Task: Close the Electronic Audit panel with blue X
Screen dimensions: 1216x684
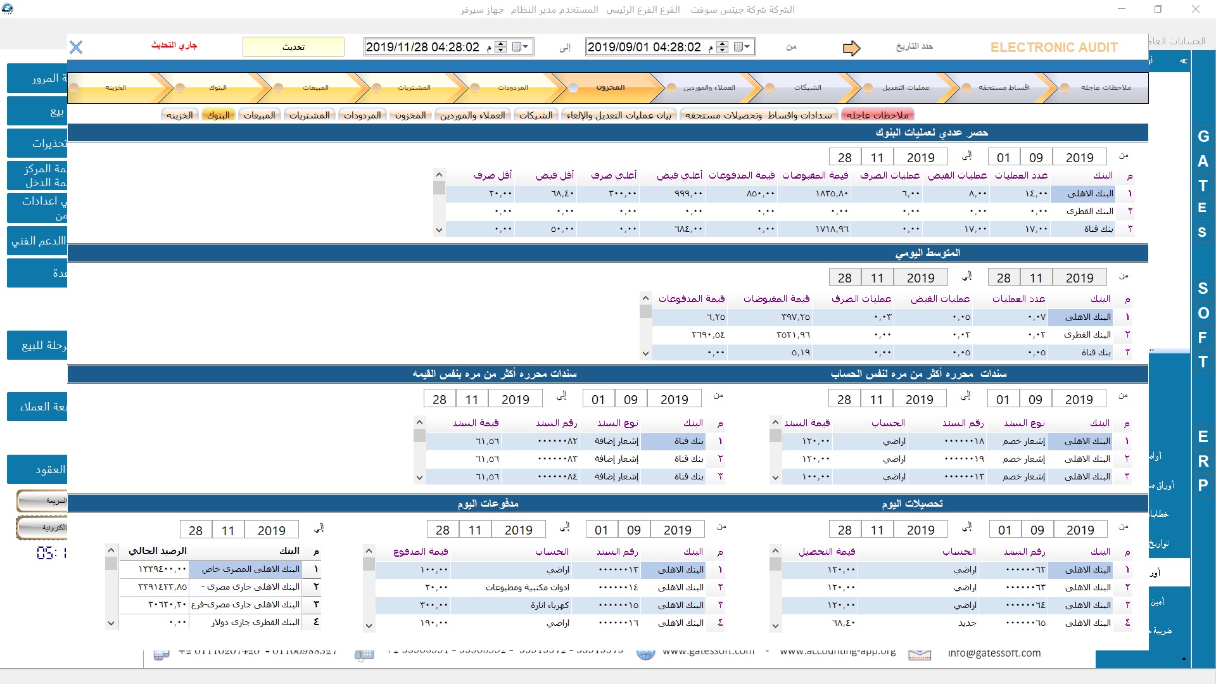Action: pos(76,47)
